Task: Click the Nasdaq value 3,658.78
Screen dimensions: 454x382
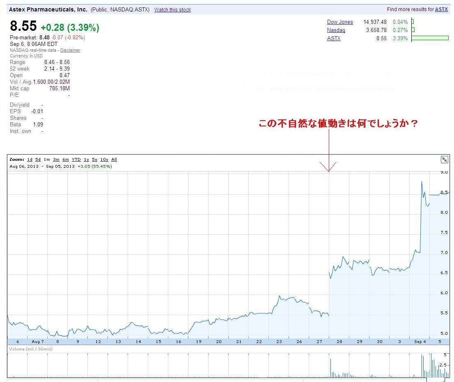Action: (x=376, y=30)
